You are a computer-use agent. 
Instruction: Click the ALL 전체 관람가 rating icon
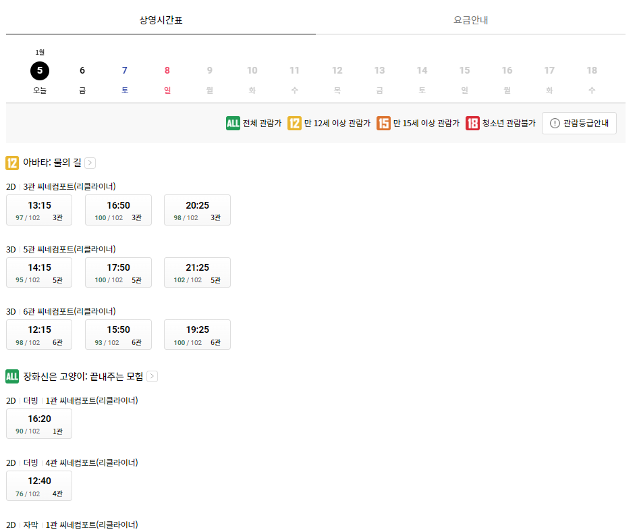231,123
